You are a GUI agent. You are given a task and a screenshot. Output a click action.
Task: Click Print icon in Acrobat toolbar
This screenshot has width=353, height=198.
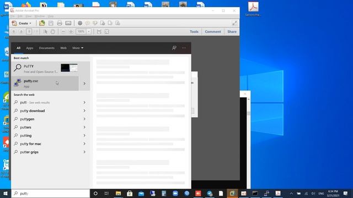(x=60, y=23)
